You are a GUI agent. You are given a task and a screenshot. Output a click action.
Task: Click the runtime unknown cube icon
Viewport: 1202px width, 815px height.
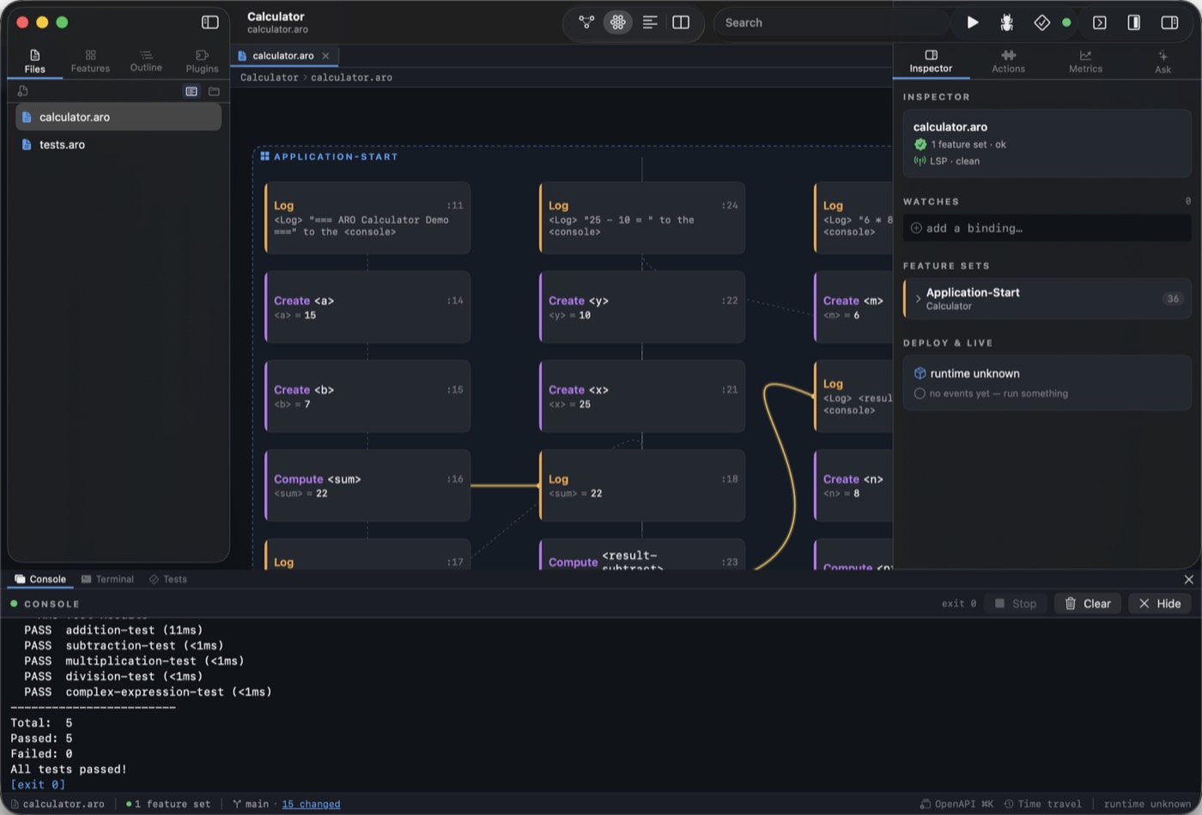coord(920,374)
